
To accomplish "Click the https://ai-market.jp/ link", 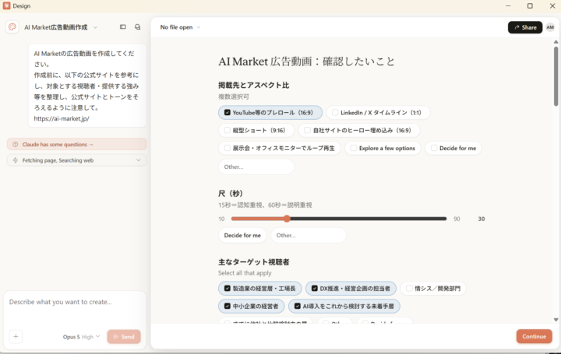I will coord(62,118).
